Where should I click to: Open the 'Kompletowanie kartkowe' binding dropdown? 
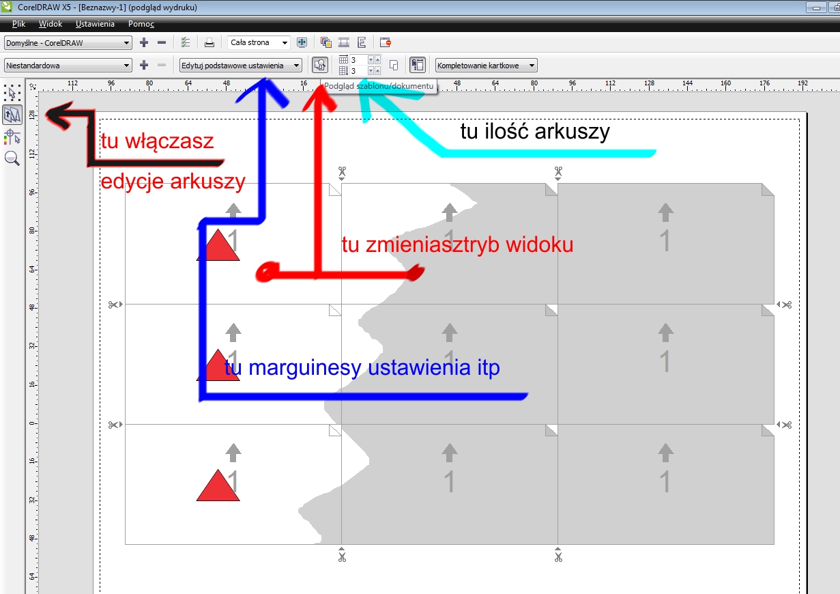tap(486, 66)
